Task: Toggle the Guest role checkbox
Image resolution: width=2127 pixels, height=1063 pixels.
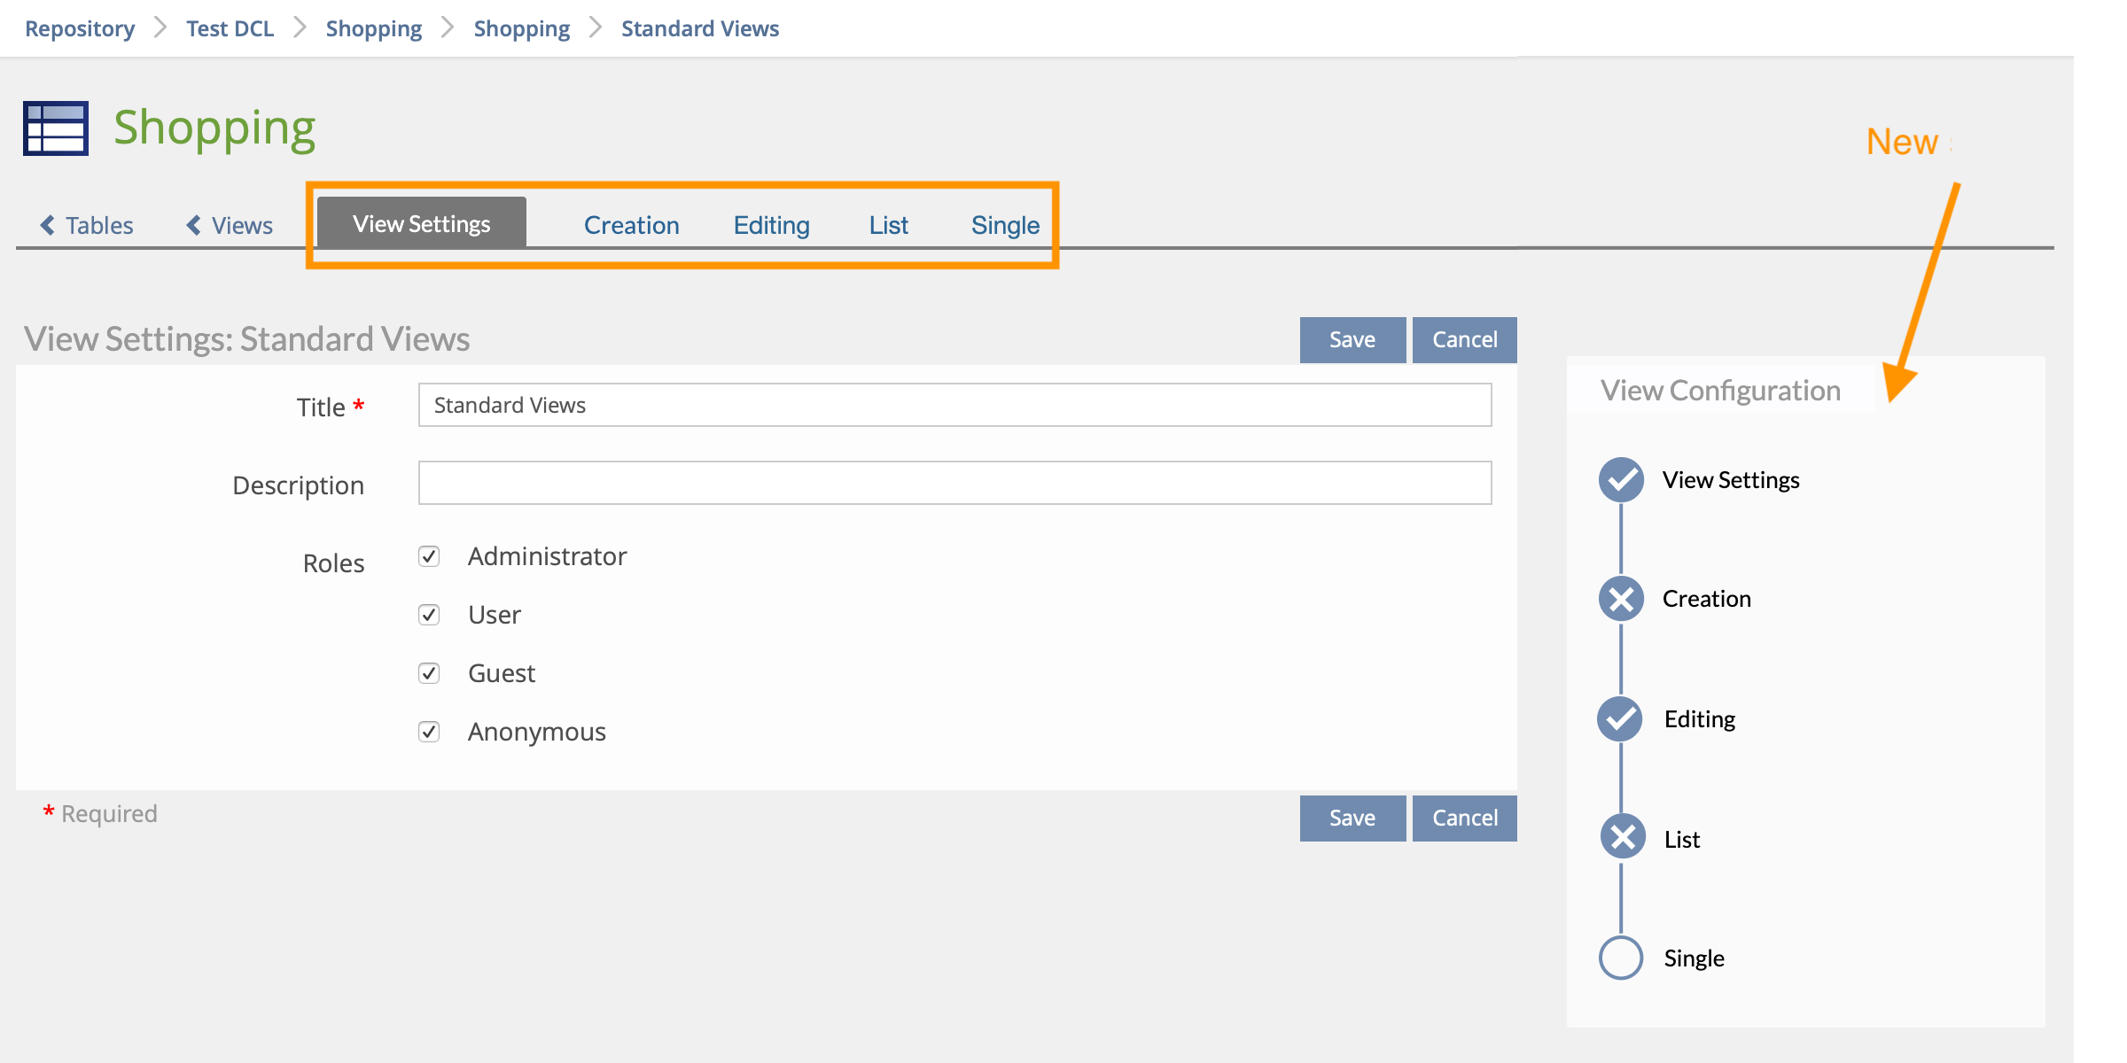Action: 429,673
